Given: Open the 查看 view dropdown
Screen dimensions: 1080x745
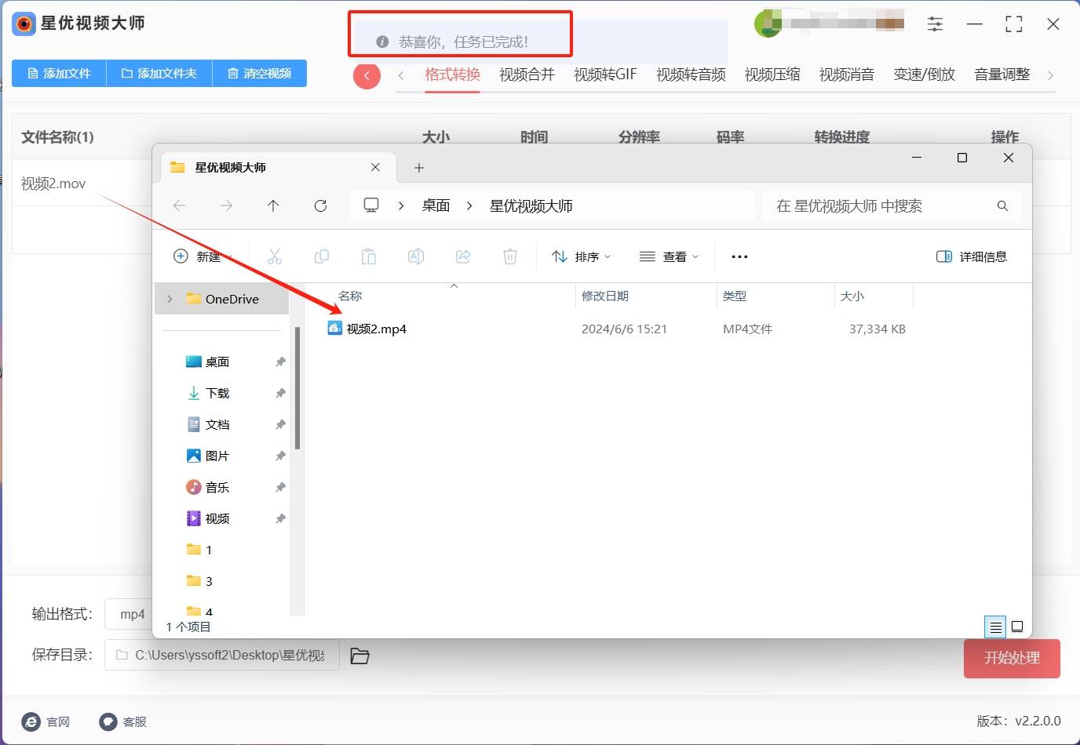Looking at the screenshot, I should [x=669, y=256].
